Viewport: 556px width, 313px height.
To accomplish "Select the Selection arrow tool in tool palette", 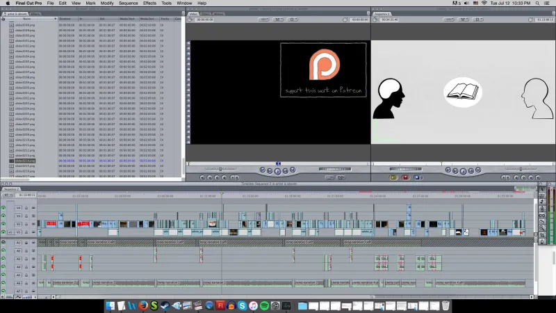I will point(543,190).
